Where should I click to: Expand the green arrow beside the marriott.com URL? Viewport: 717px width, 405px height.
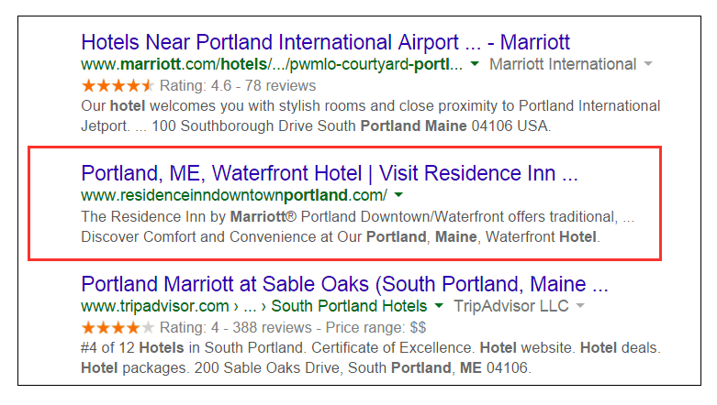[475, 64]
